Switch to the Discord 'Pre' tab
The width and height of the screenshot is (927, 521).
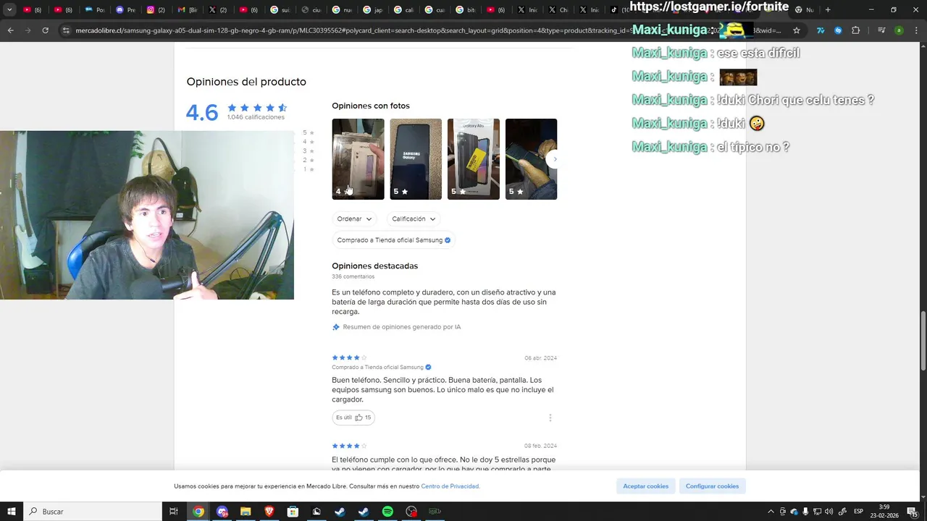coord(125,9)
